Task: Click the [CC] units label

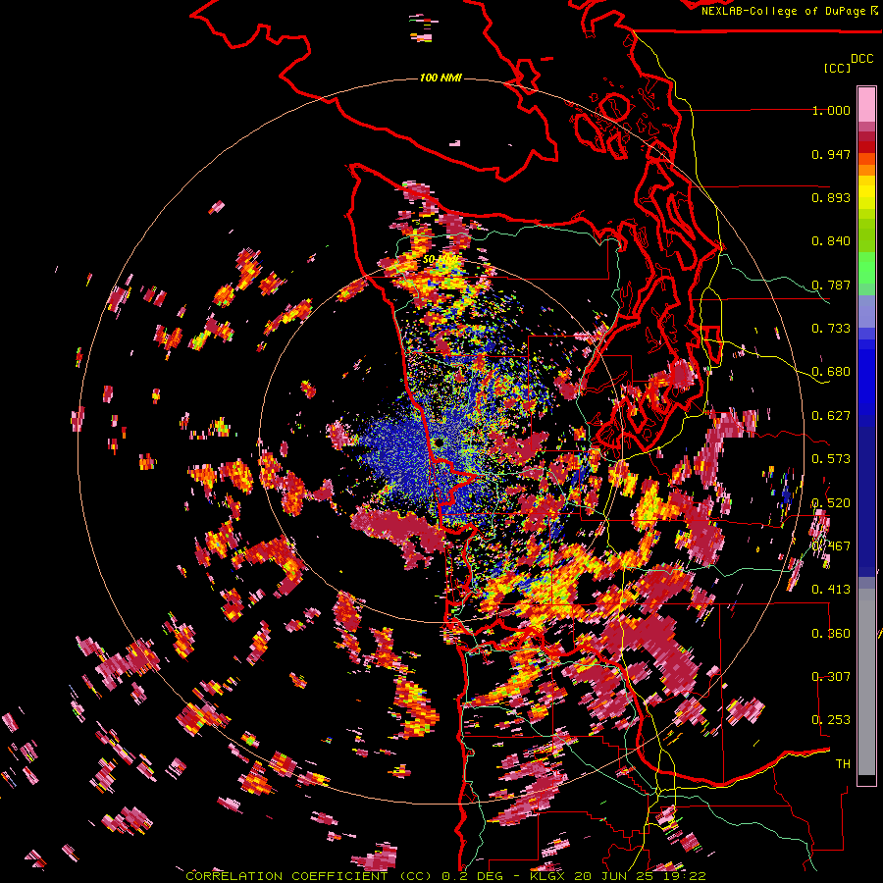Action: (838, 68)
